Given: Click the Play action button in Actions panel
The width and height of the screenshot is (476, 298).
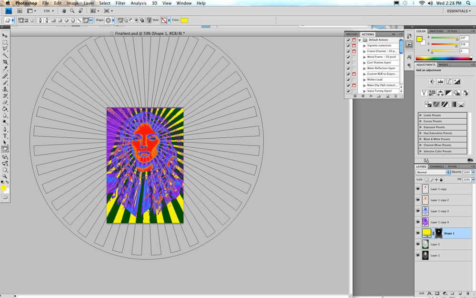Looking at the screenshot, I should (x=371, y=96).
